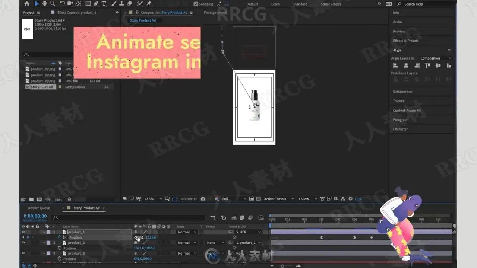Click the Align Top icon

[x=427, y=66]
